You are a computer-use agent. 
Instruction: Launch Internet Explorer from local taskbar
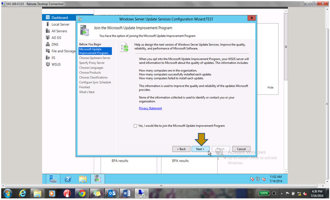tap(22, 193)
